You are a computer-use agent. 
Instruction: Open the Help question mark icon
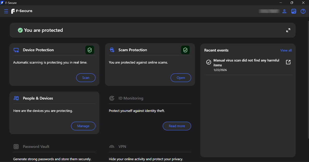click(303, 11)
